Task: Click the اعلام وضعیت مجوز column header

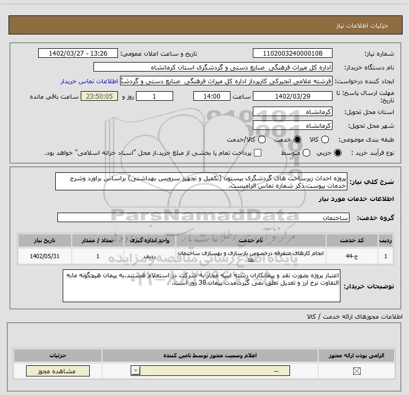Action: pyautogui.click(x=210, y=355)
